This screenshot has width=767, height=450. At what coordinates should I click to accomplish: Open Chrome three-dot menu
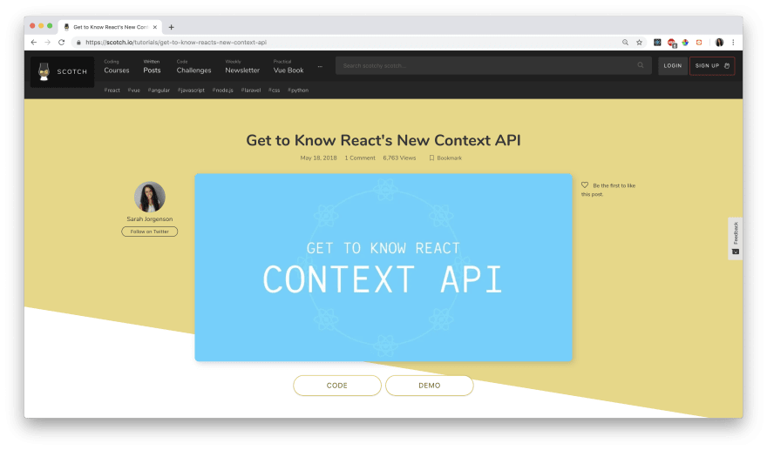coord(733,43)
